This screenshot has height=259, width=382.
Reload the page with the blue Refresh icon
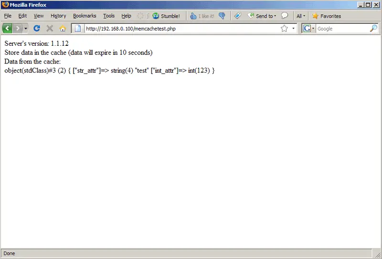(x=37, y=29)
